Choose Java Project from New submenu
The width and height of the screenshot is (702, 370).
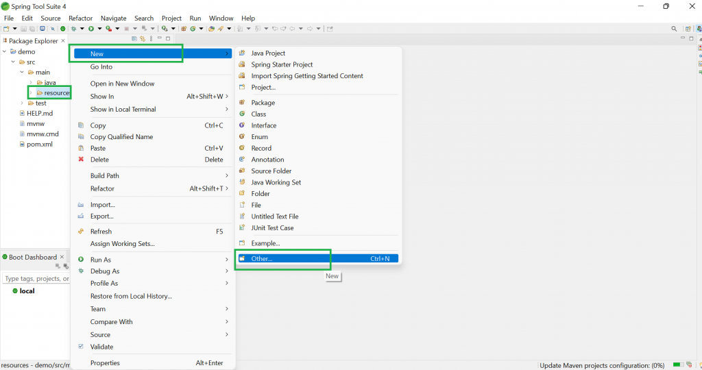point(318,53)
